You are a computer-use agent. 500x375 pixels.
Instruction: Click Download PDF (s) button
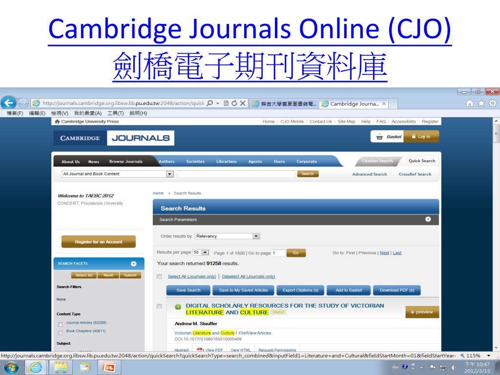[396, 290]
